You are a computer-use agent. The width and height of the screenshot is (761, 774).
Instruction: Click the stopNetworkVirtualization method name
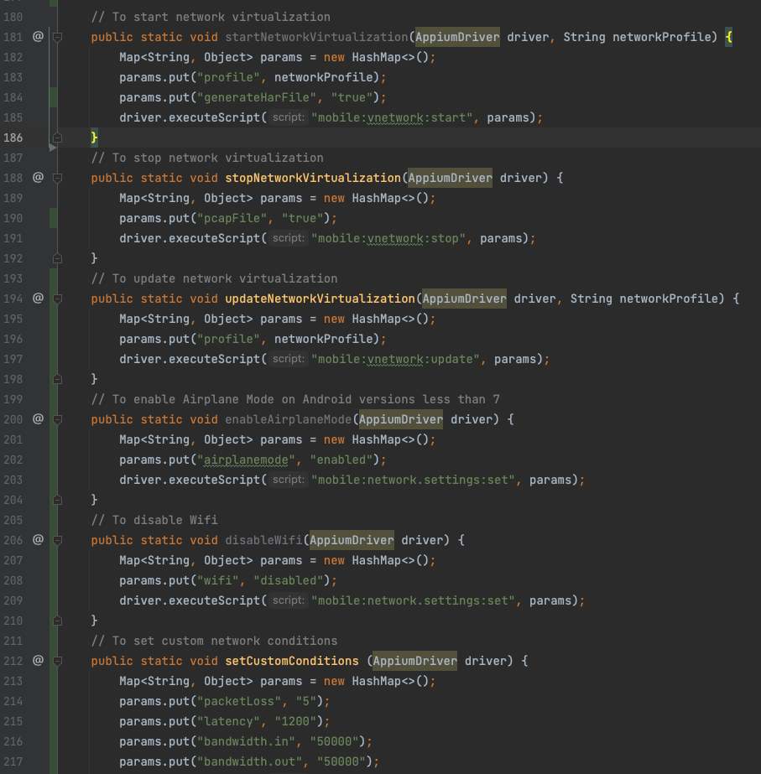[x=313, y=178]
